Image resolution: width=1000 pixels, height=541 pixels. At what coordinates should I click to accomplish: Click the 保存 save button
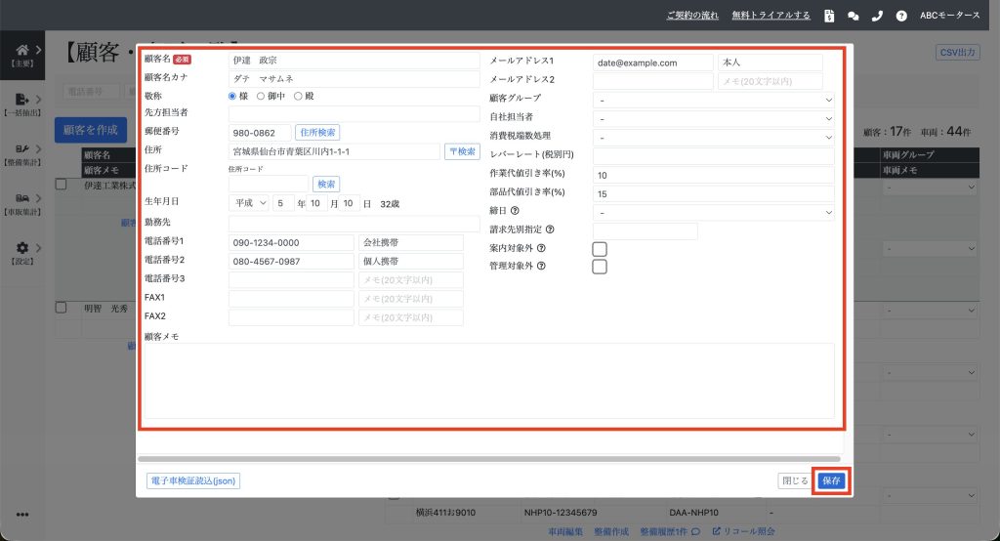coord(831,480)
